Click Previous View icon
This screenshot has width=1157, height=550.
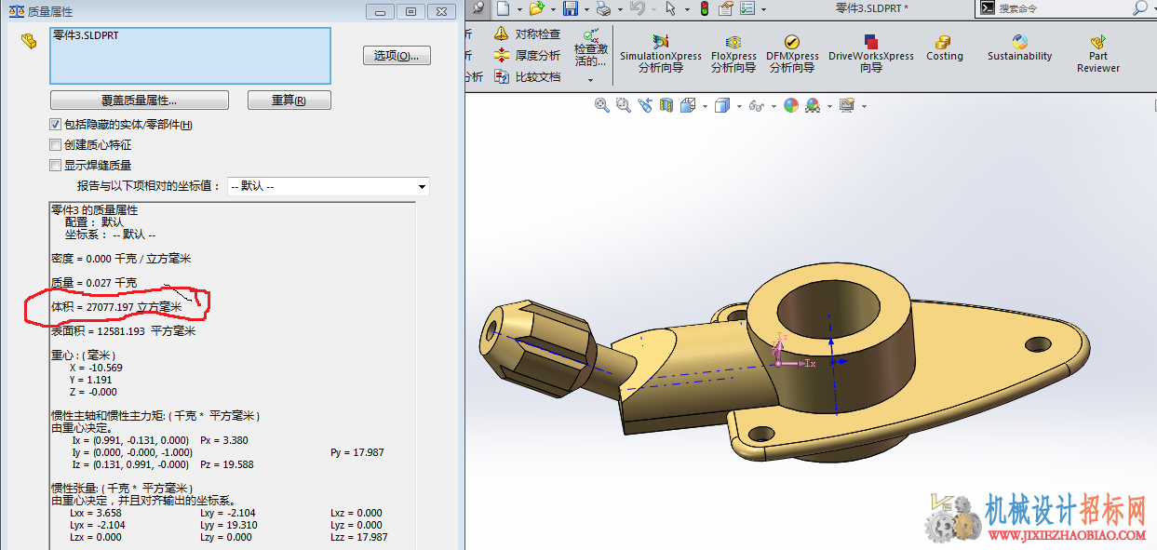tap(645, 106)
